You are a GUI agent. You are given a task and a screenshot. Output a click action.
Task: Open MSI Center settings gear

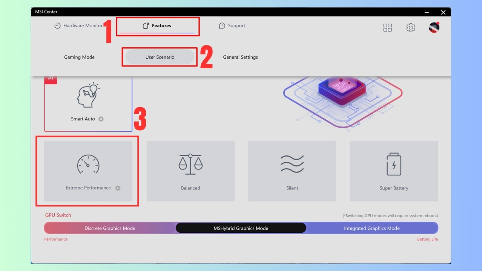pos(411,27)
